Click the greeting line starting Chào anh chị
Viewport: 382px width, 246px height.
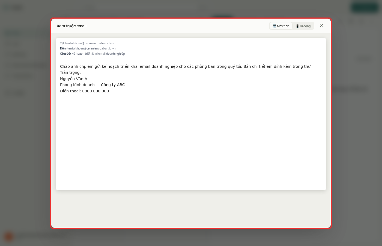pos(186,66)
